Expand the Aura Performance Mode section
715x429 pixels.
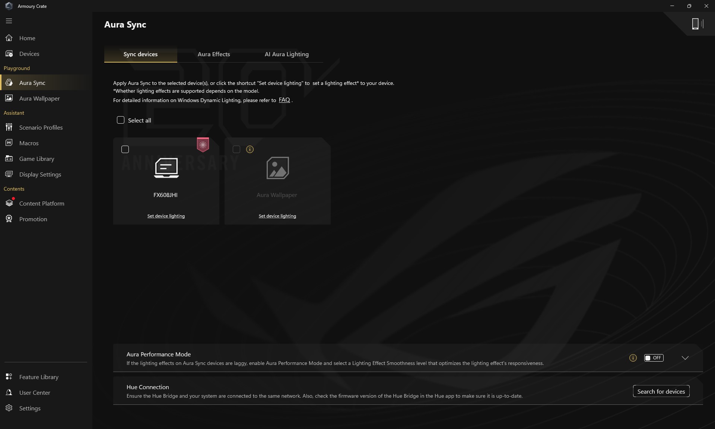pos(685,358)
